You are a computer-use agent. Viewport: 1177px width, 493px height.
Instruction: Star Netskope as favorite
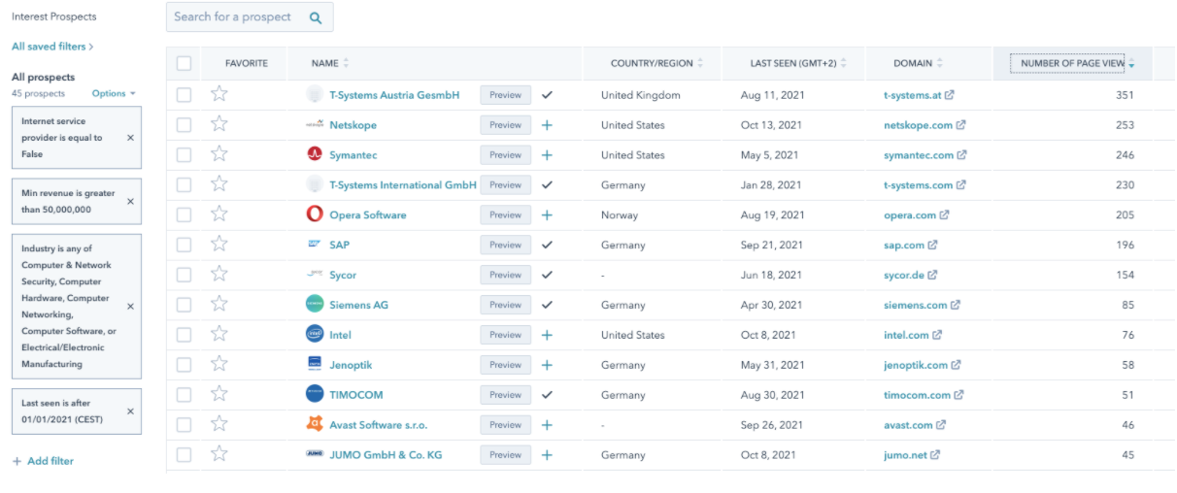coord(219,124)
